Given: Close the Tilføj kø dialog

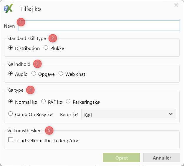Looking at the screenshot, I should pyautogui.click(x=176, y=5).
